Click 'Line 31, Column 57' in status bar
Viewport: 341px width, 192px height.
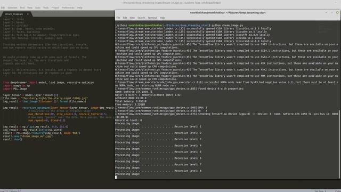(11, 191)
